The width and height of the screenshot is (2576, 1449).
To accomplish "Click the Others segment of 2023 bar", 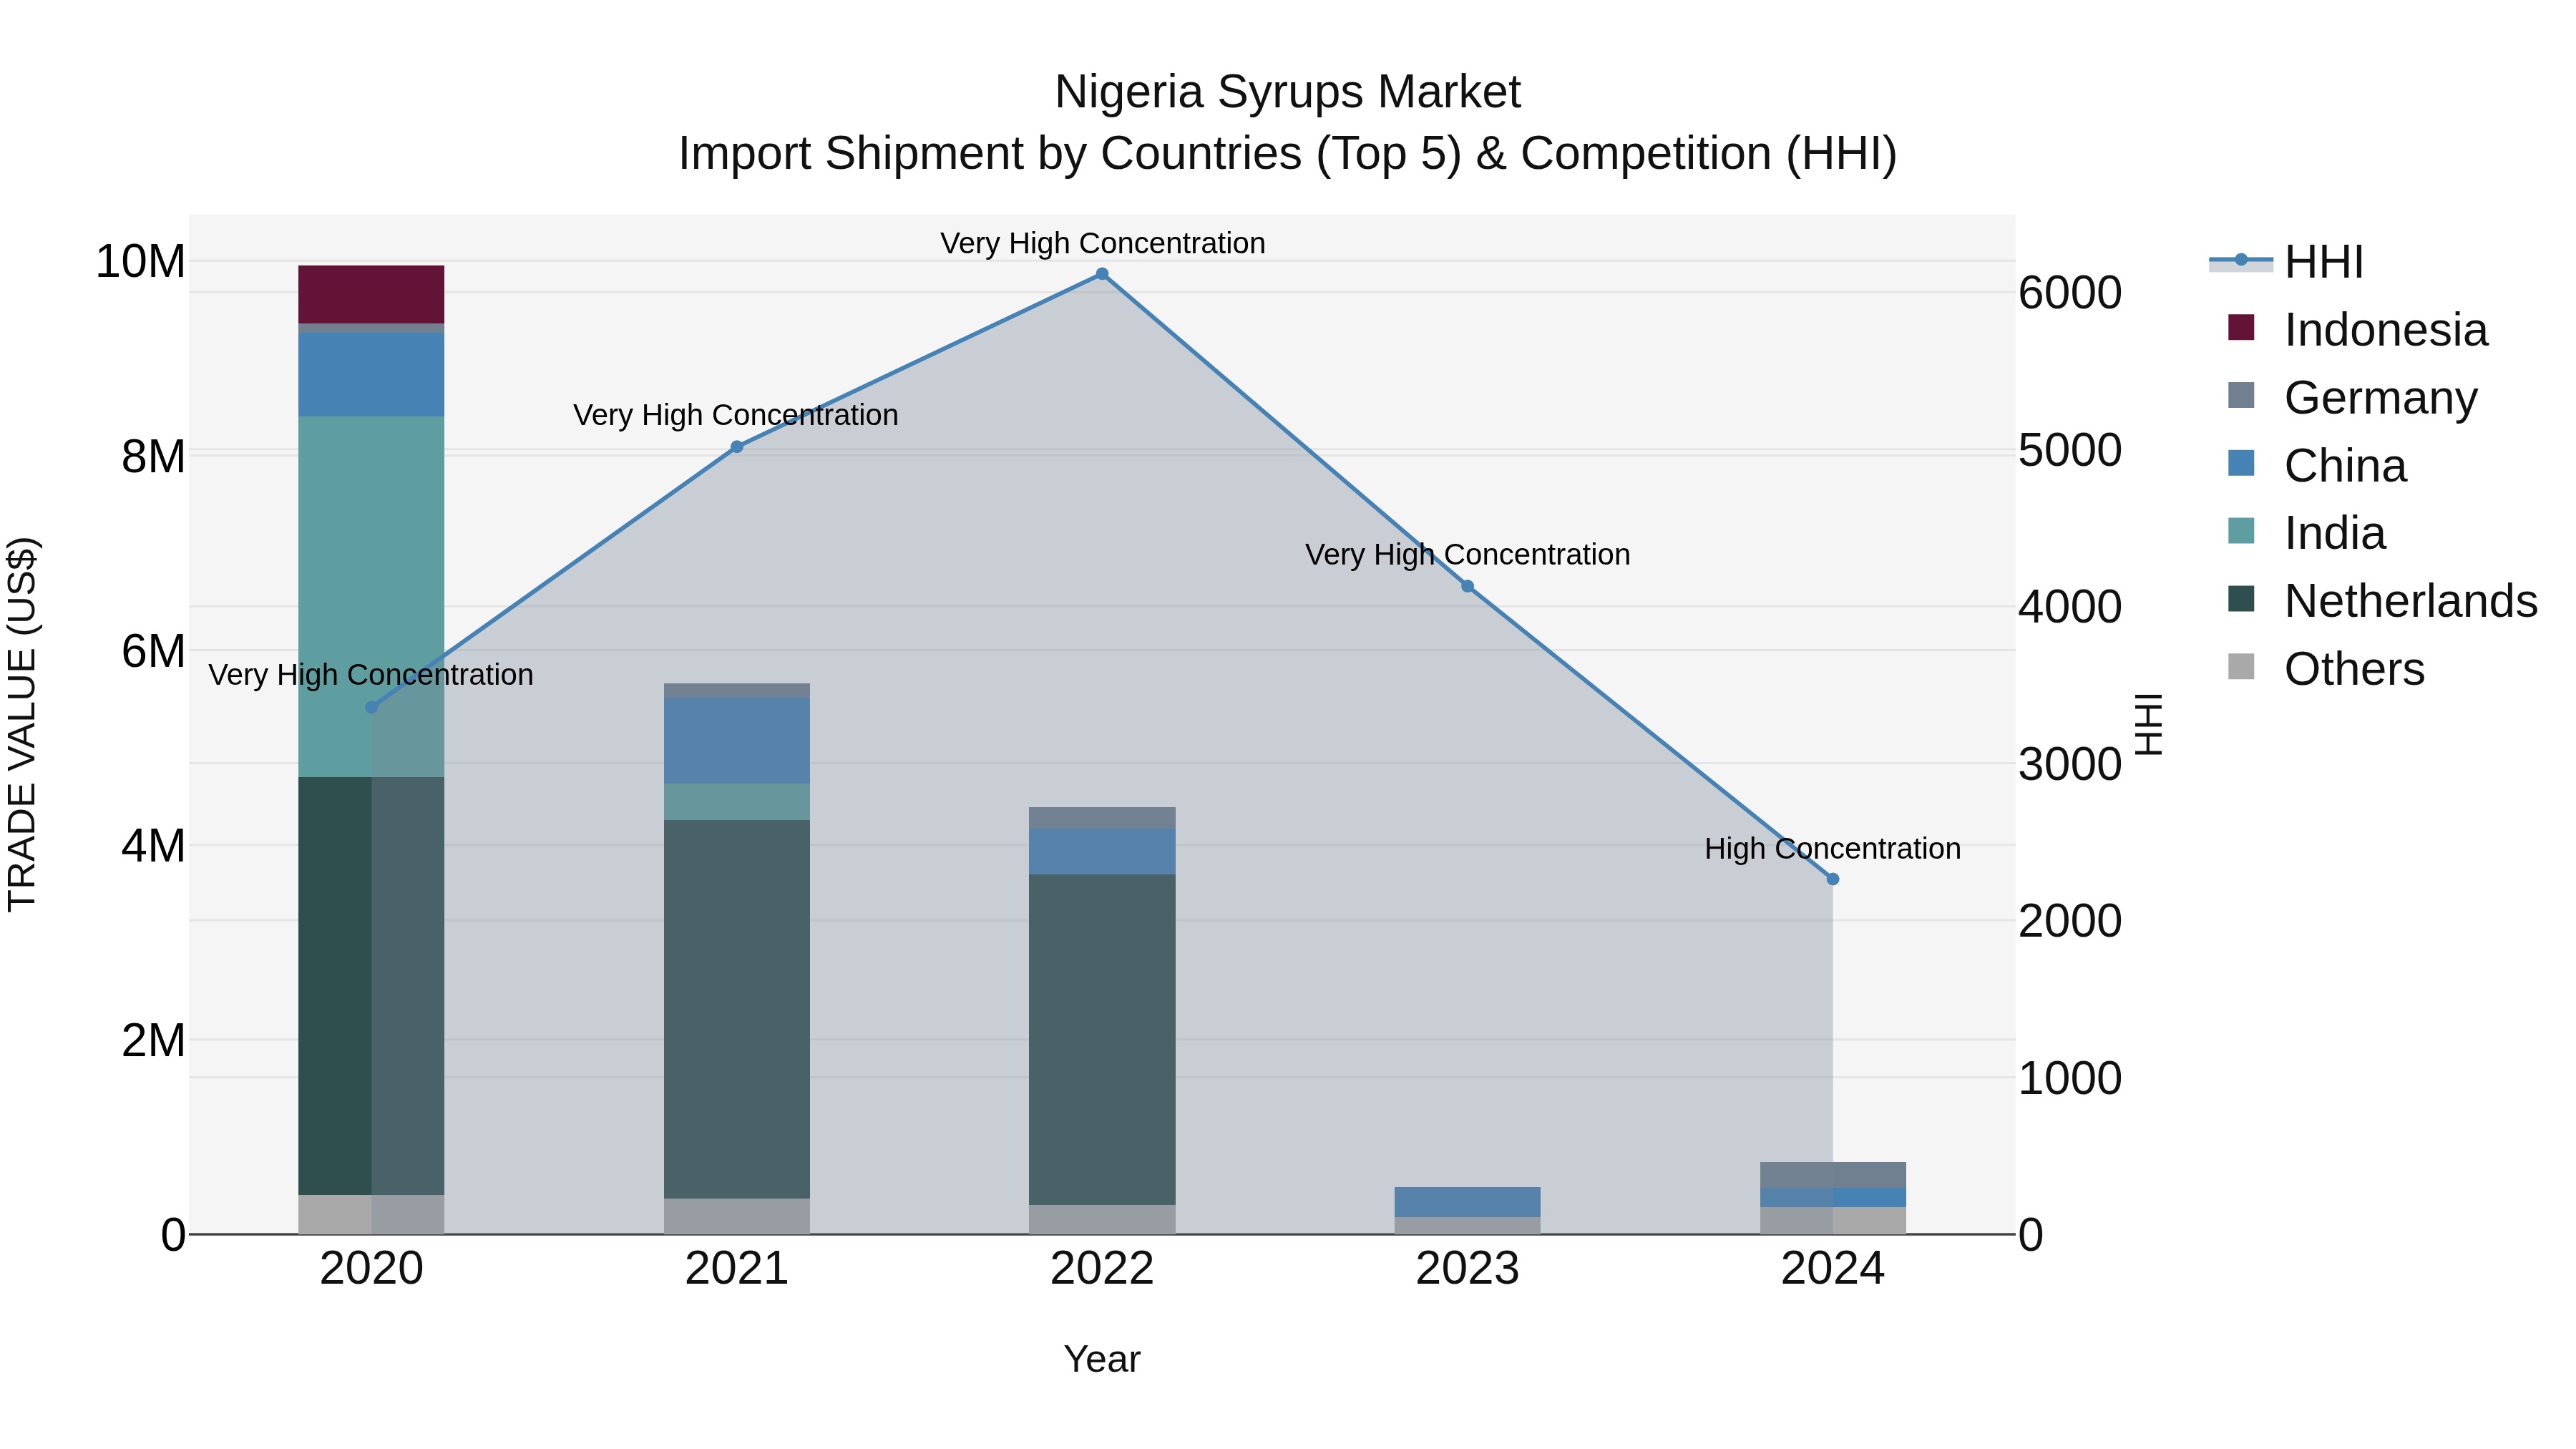I will point(1467,1225).
